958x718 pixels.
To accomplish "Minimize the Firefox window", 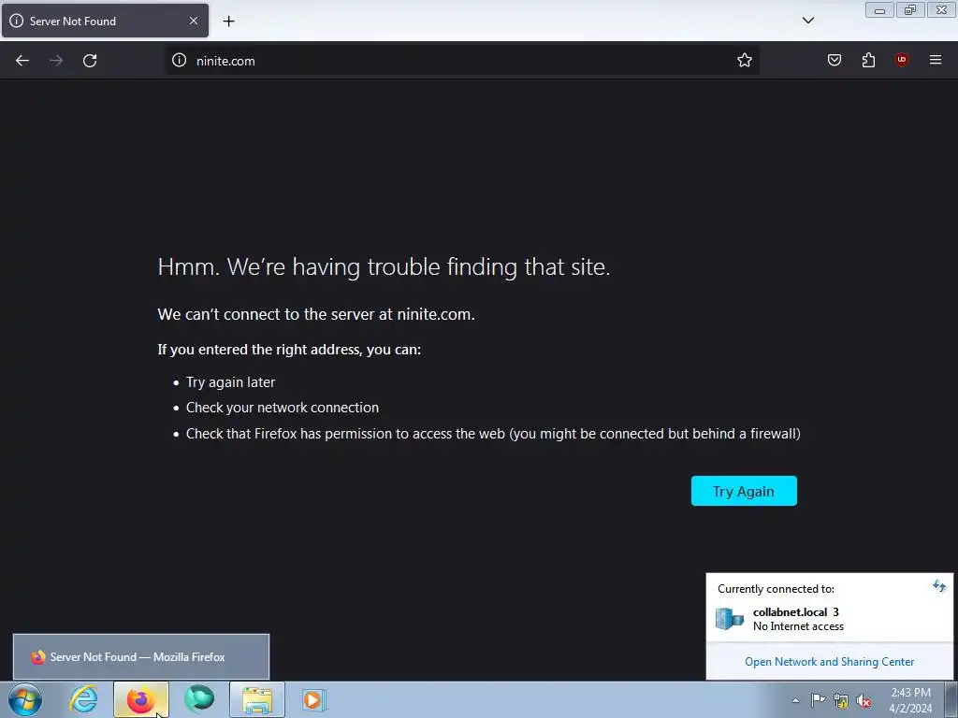I will [879, 10].
